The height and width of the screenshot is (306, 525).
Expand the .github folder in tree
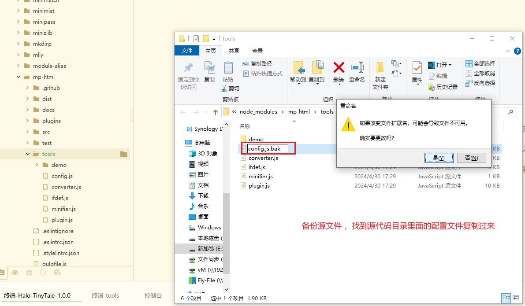click(x=28, y=88)
